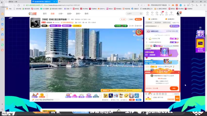Click the blue 背包 backpack button

138,100
